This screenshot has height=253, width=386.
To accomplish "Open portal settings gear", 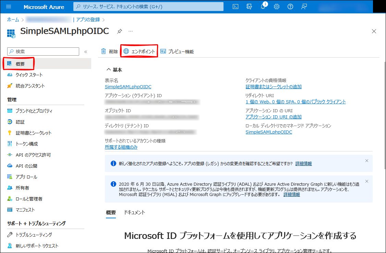I will point(277,7).
